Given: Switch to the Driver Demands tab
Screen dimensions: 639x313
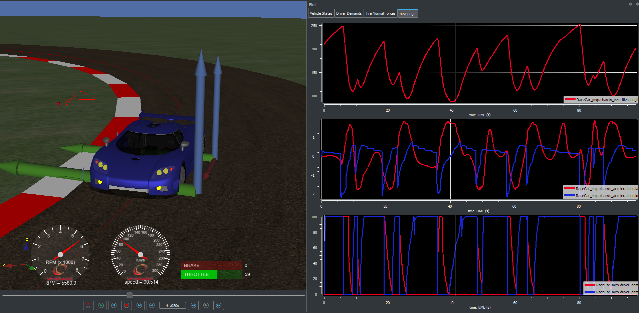Looking at the screenshot, I should click(349, 13).
